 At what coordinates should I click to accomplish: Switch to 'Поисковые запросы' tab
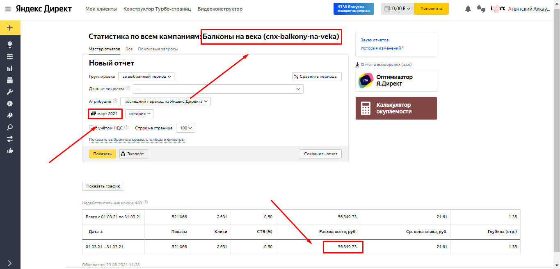(x=158, y=49)
